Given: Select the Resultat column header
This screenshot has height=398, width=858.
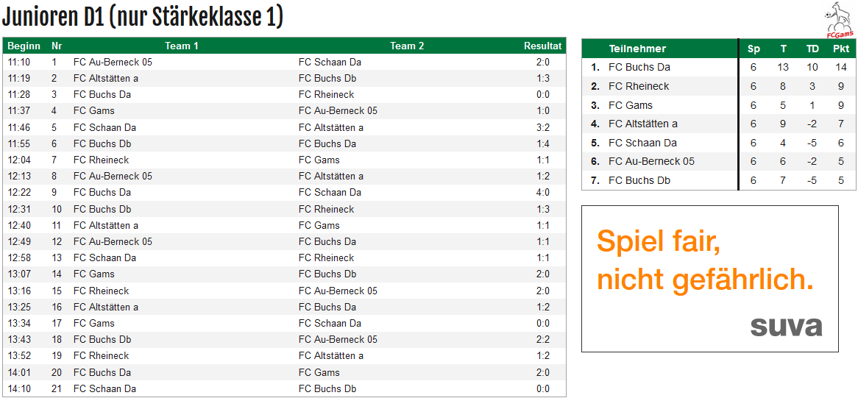Looking at the screenshot, I should [x=543, y=46].
